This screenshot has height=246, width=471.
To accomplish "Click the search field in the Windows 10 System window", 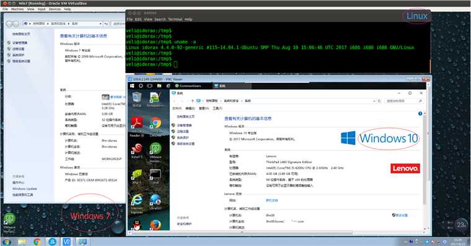I will coord(403,101).
